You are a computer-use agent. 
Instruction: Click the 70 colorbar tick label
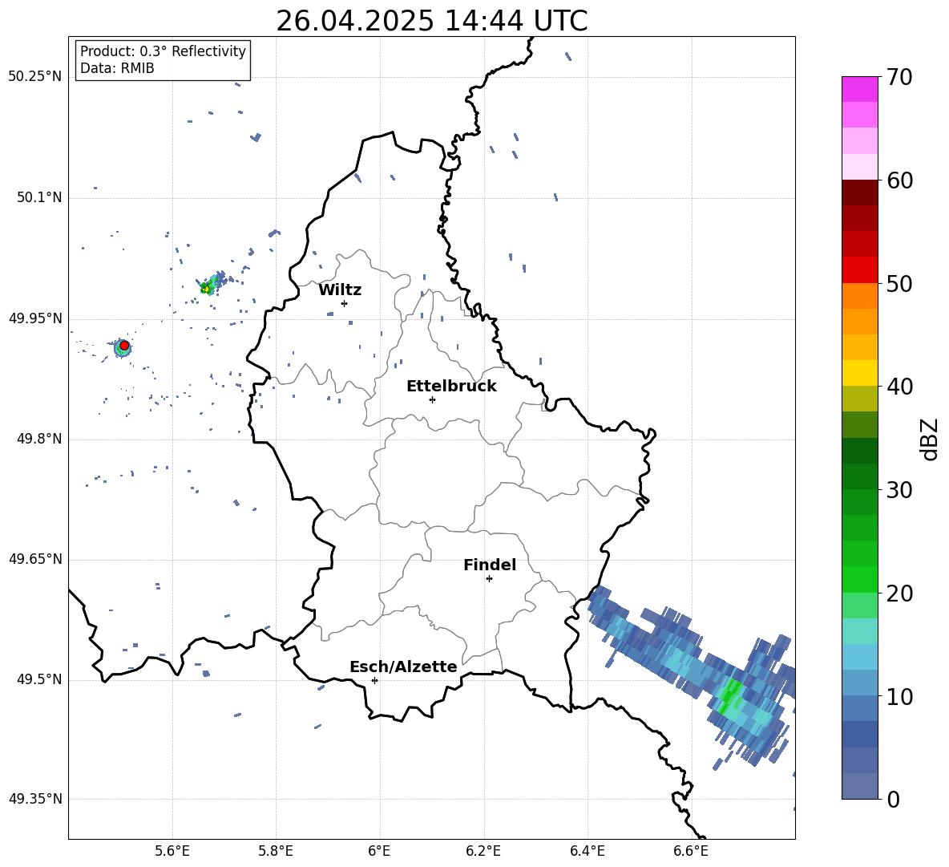click(899, 77)
